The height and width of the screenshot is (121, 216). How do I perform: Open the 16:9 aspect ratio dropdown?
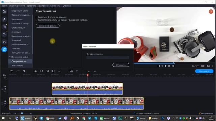195,66
